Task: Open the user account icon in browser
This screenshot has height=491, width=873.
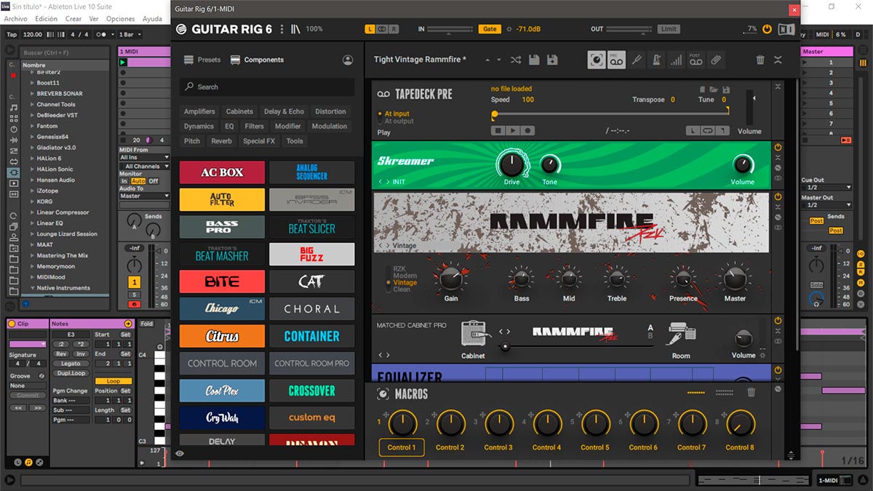Action: point(348,60)
